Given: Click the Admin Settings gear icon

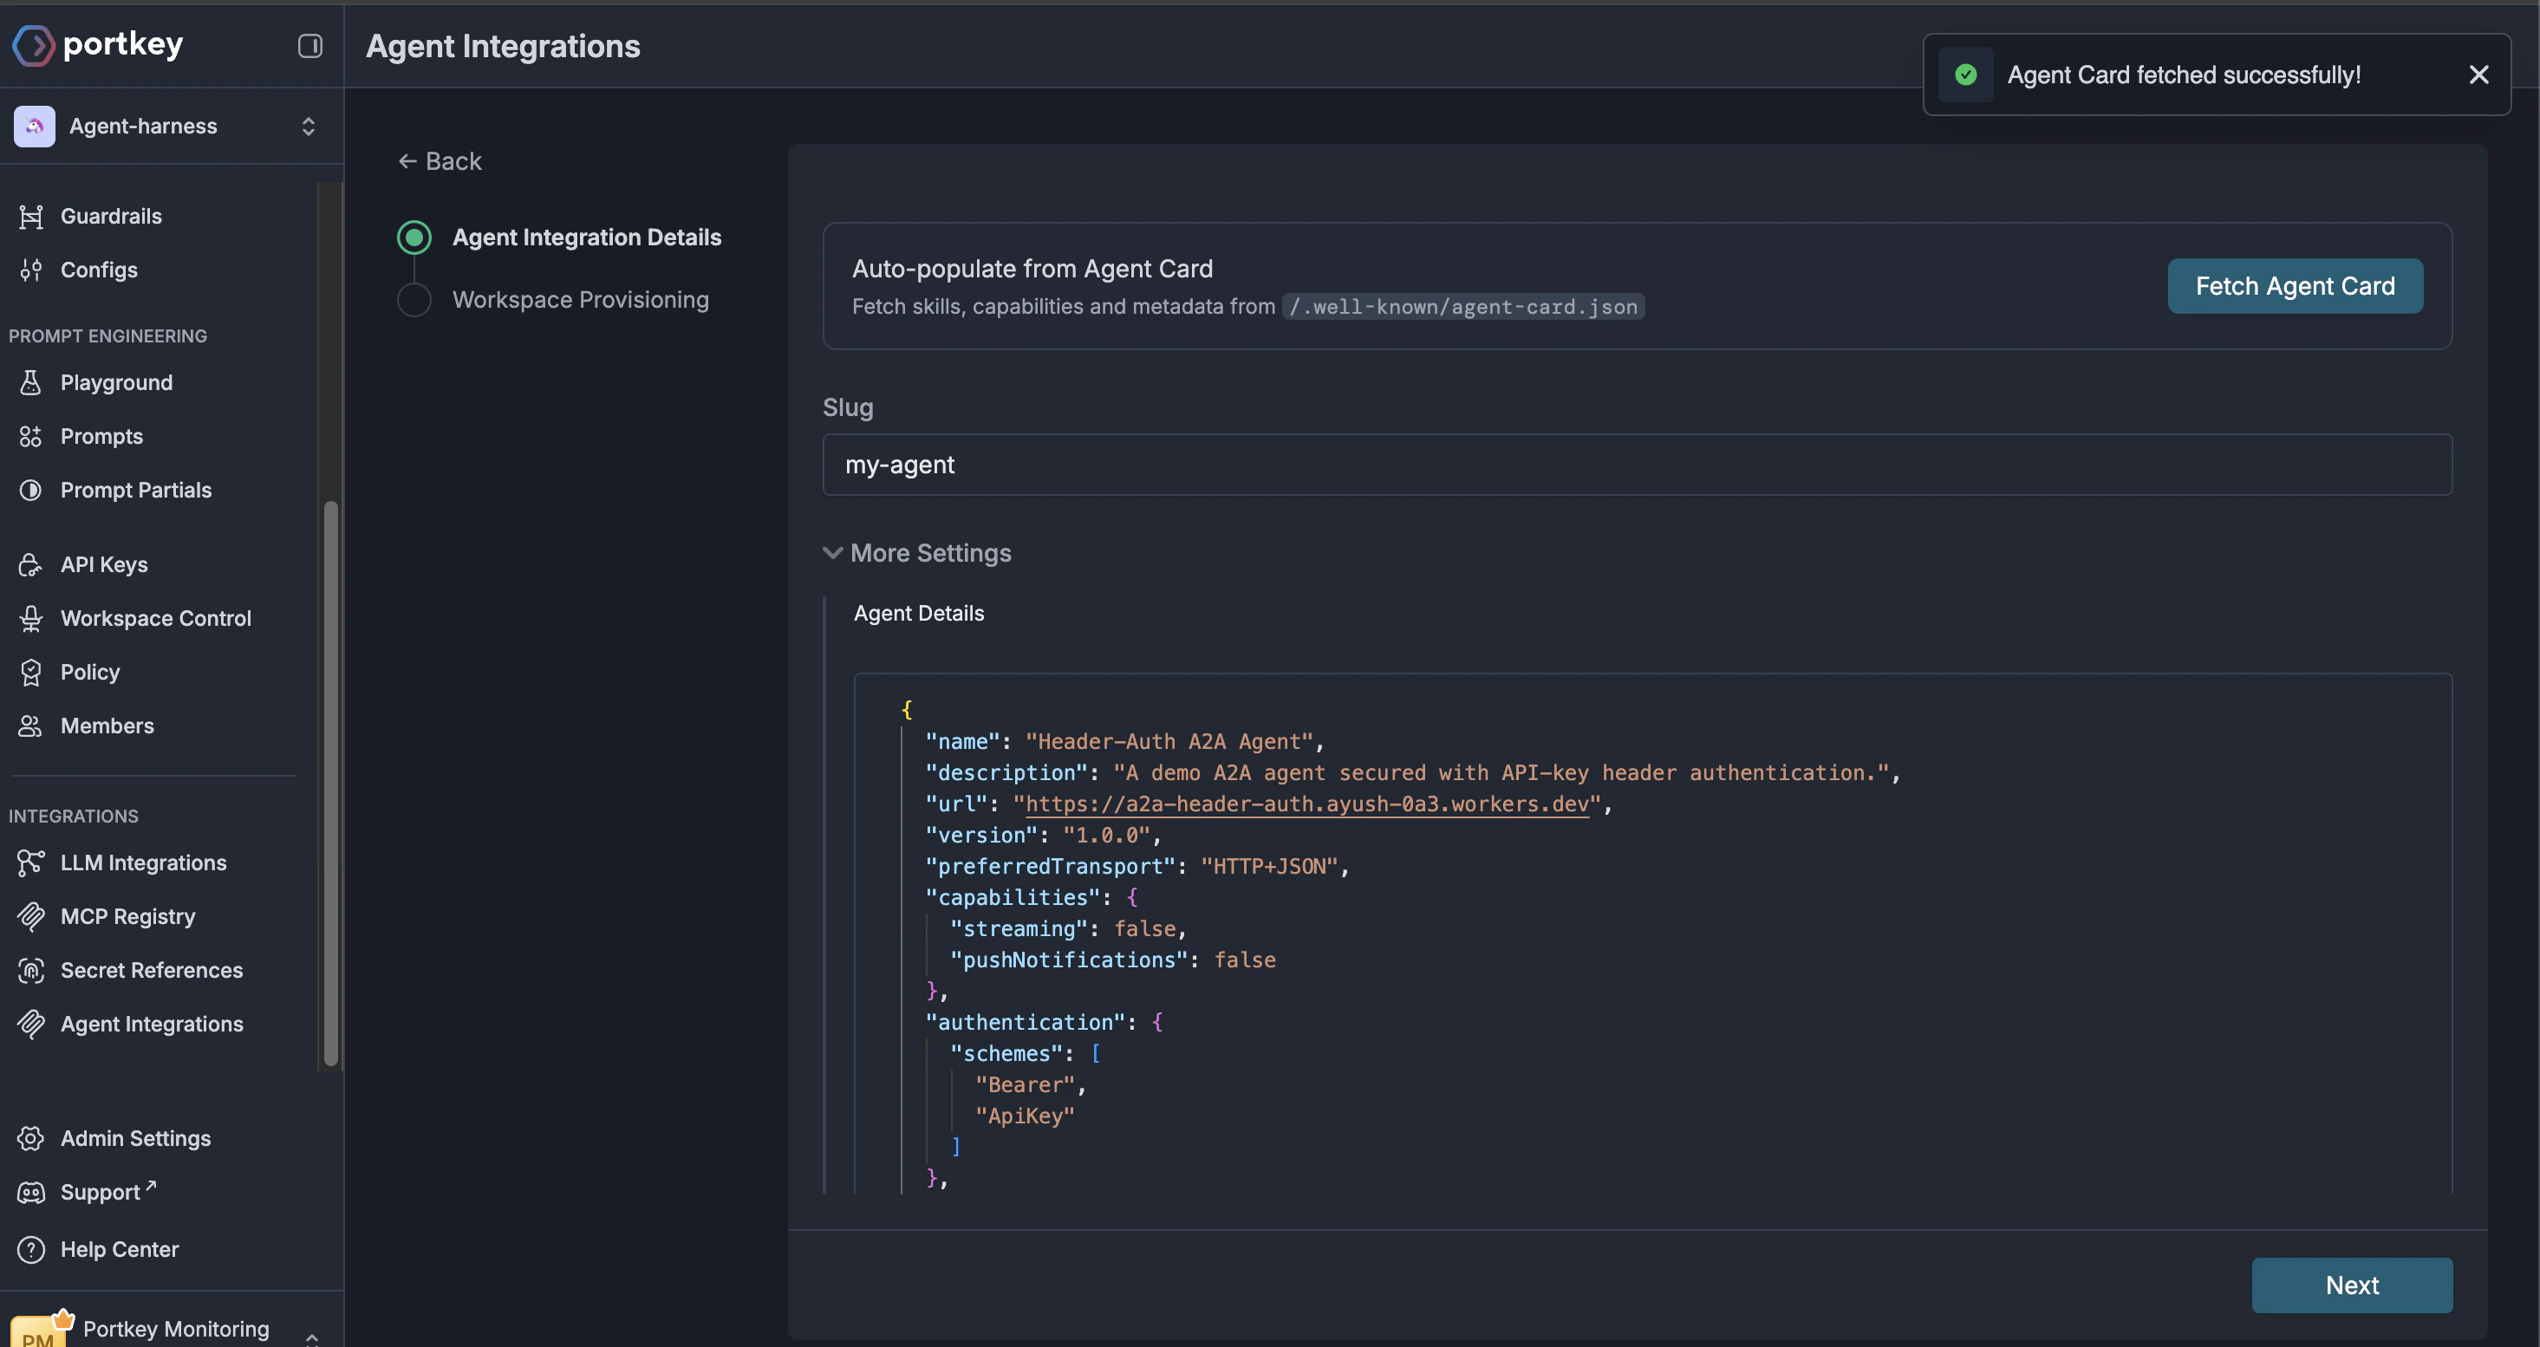Looking at the screenshot, I should pyautogui.click(x=30, y=1138).
